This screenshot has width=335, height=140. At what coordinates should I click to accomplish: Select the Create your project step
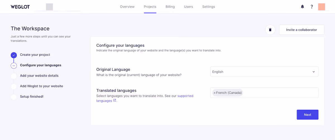click(x=35, y=55)
